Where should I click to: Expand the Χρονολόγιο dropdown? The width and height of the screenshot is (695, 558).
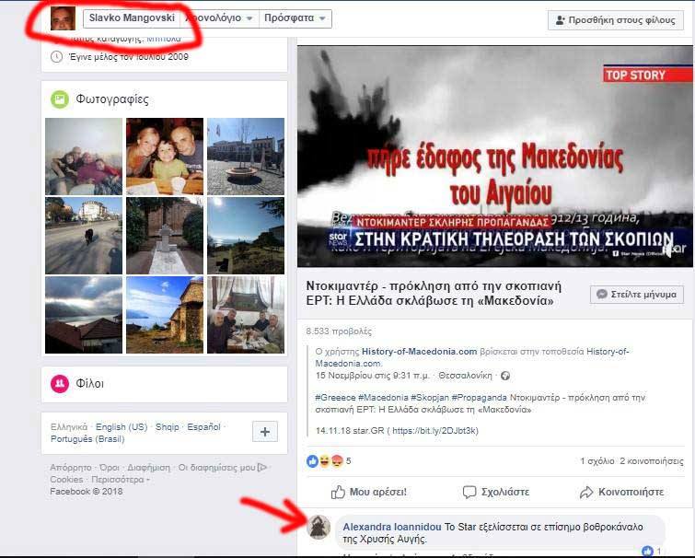[x=219, y=18]
